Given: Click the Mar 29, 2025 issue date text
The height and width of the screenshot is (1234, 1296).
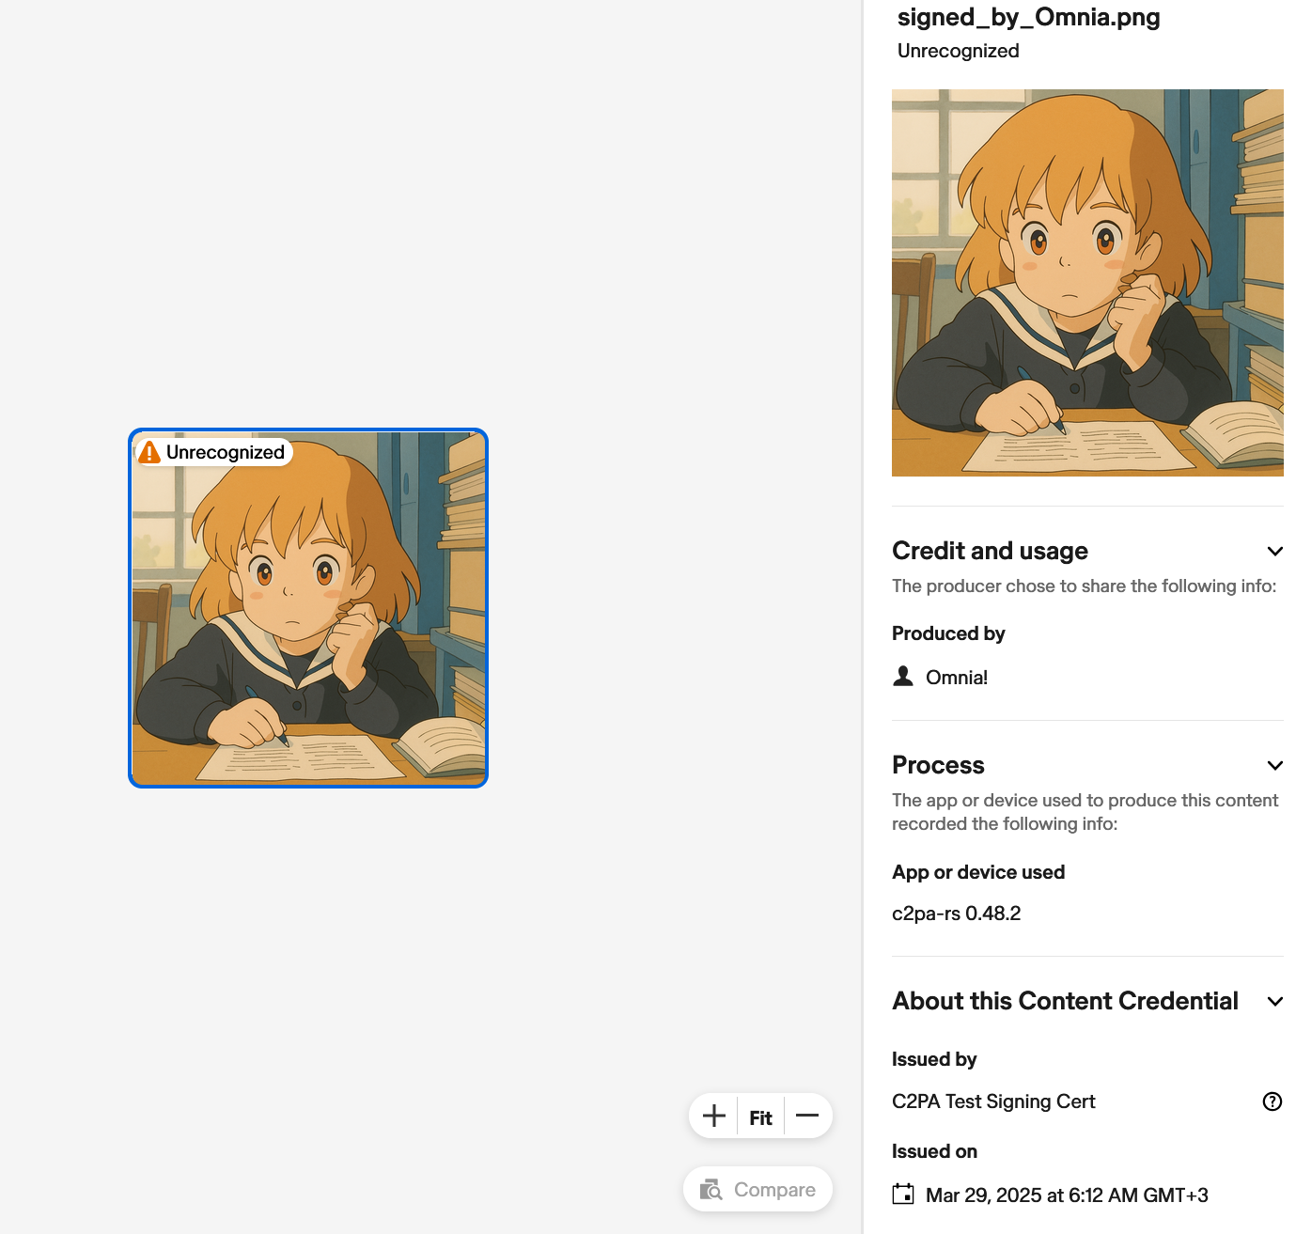Looking at the screenshot, I should (1067, 1195).
